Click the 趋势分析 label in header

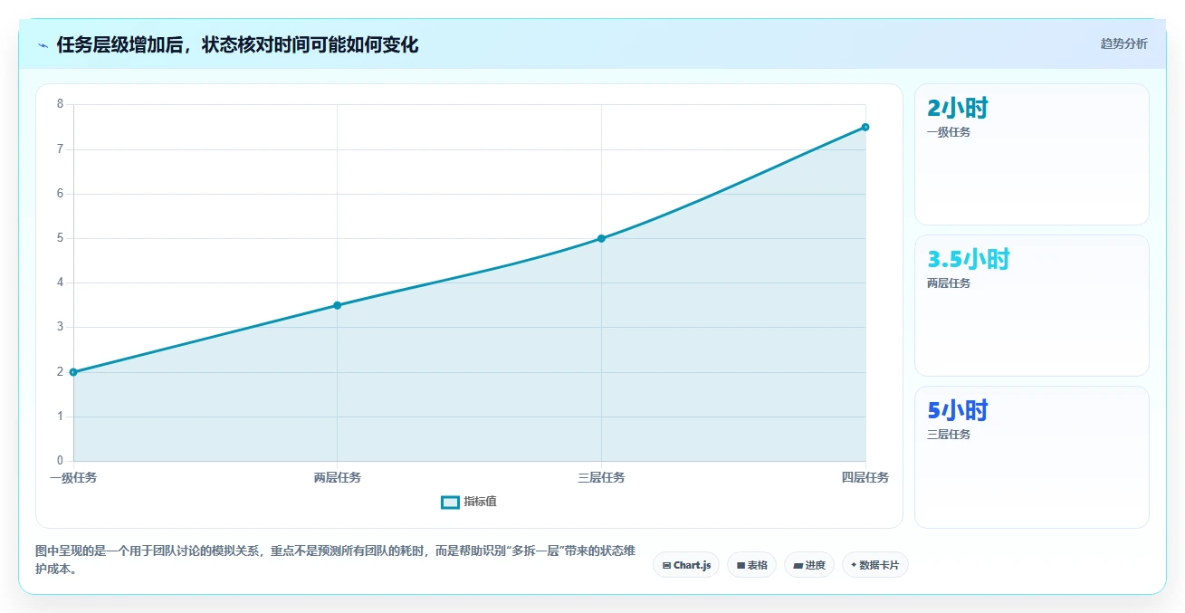[x=1124, y=43]
